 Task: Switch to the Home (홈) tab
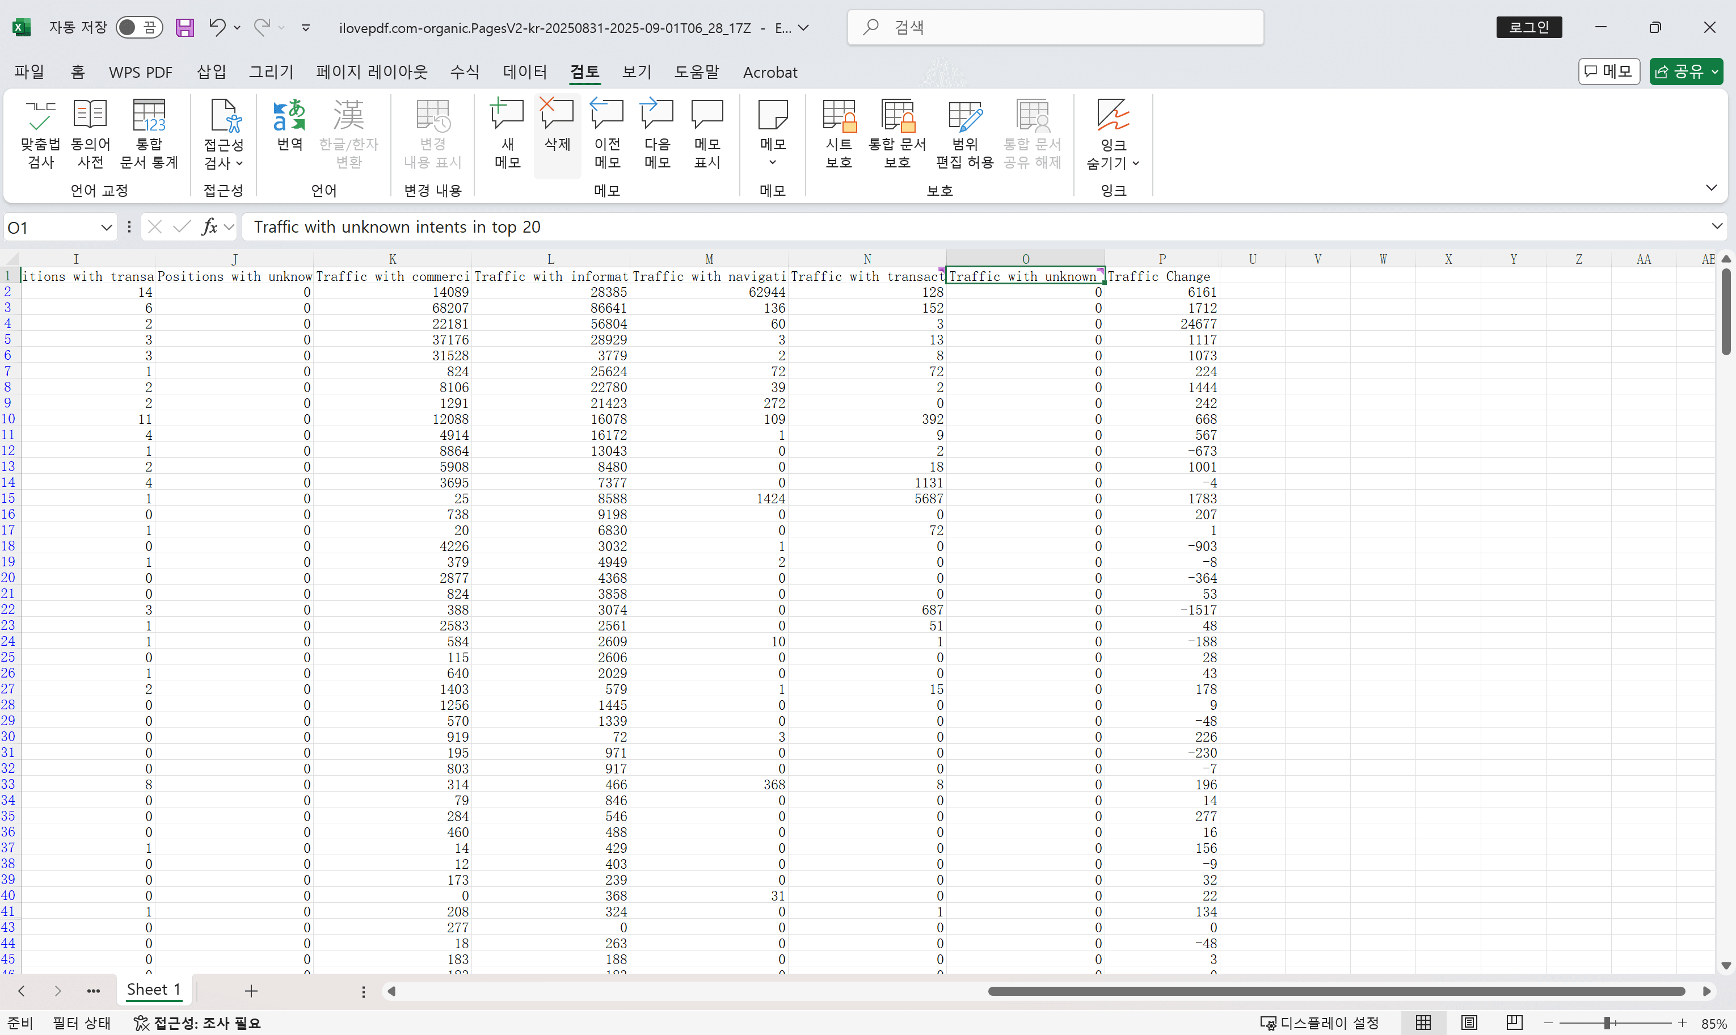(77, 72)
